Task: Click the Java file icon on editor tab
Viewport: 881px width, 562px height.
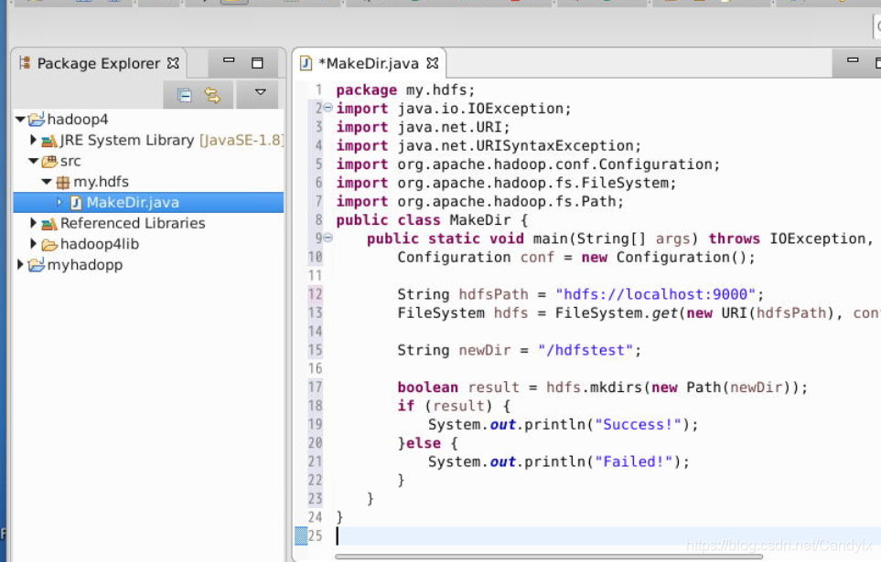Action: coord(306,63)
